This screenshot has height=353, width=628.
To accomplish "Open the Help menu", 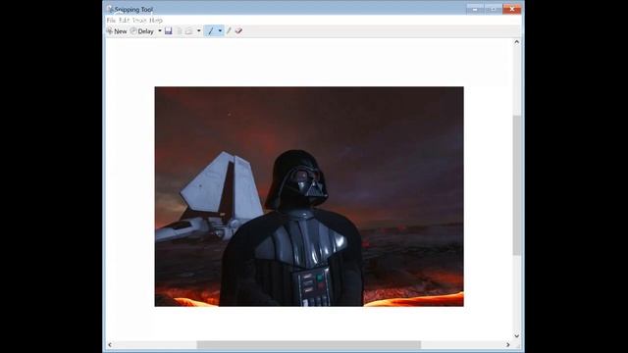I will (156, 20).
